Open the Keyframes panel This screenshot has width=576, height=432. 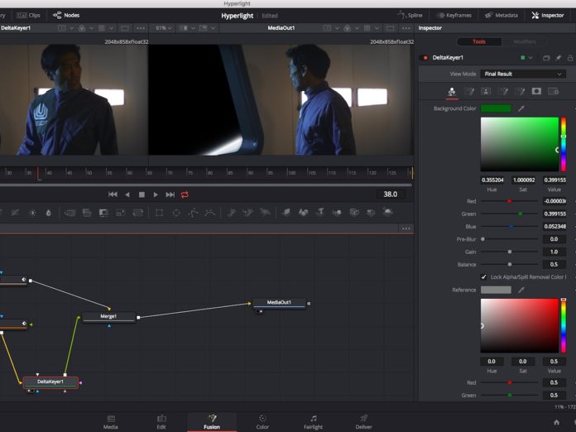454,15
